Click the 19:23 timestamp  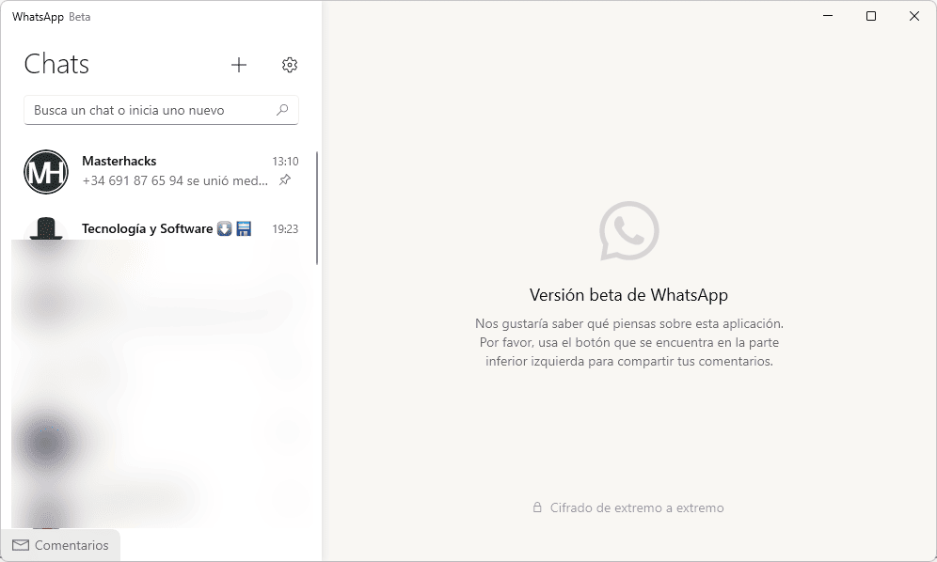tap(285, 228)
